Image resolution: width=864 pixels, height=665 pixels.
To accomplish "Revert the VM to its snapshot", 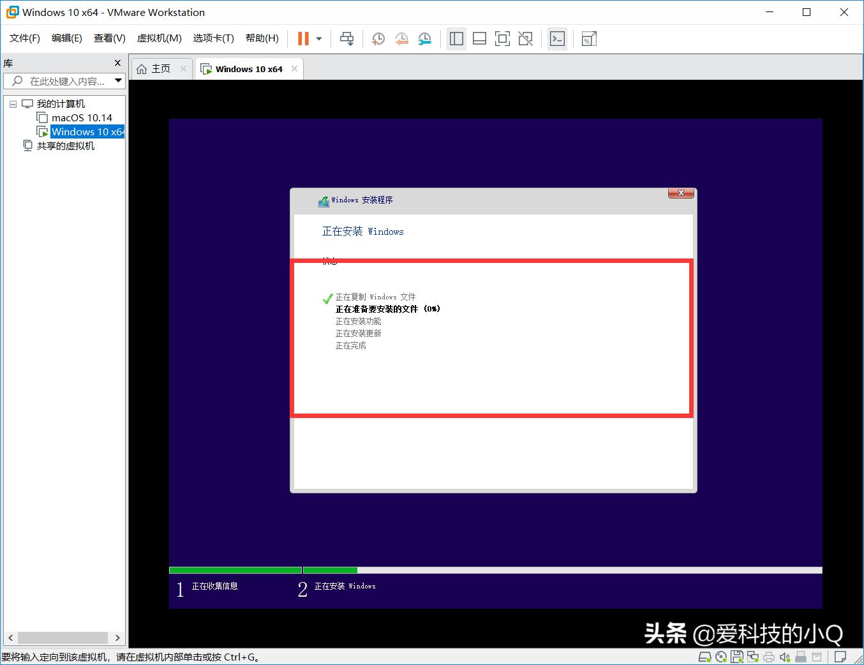I will pyautogui.click(x=401, y=38).
